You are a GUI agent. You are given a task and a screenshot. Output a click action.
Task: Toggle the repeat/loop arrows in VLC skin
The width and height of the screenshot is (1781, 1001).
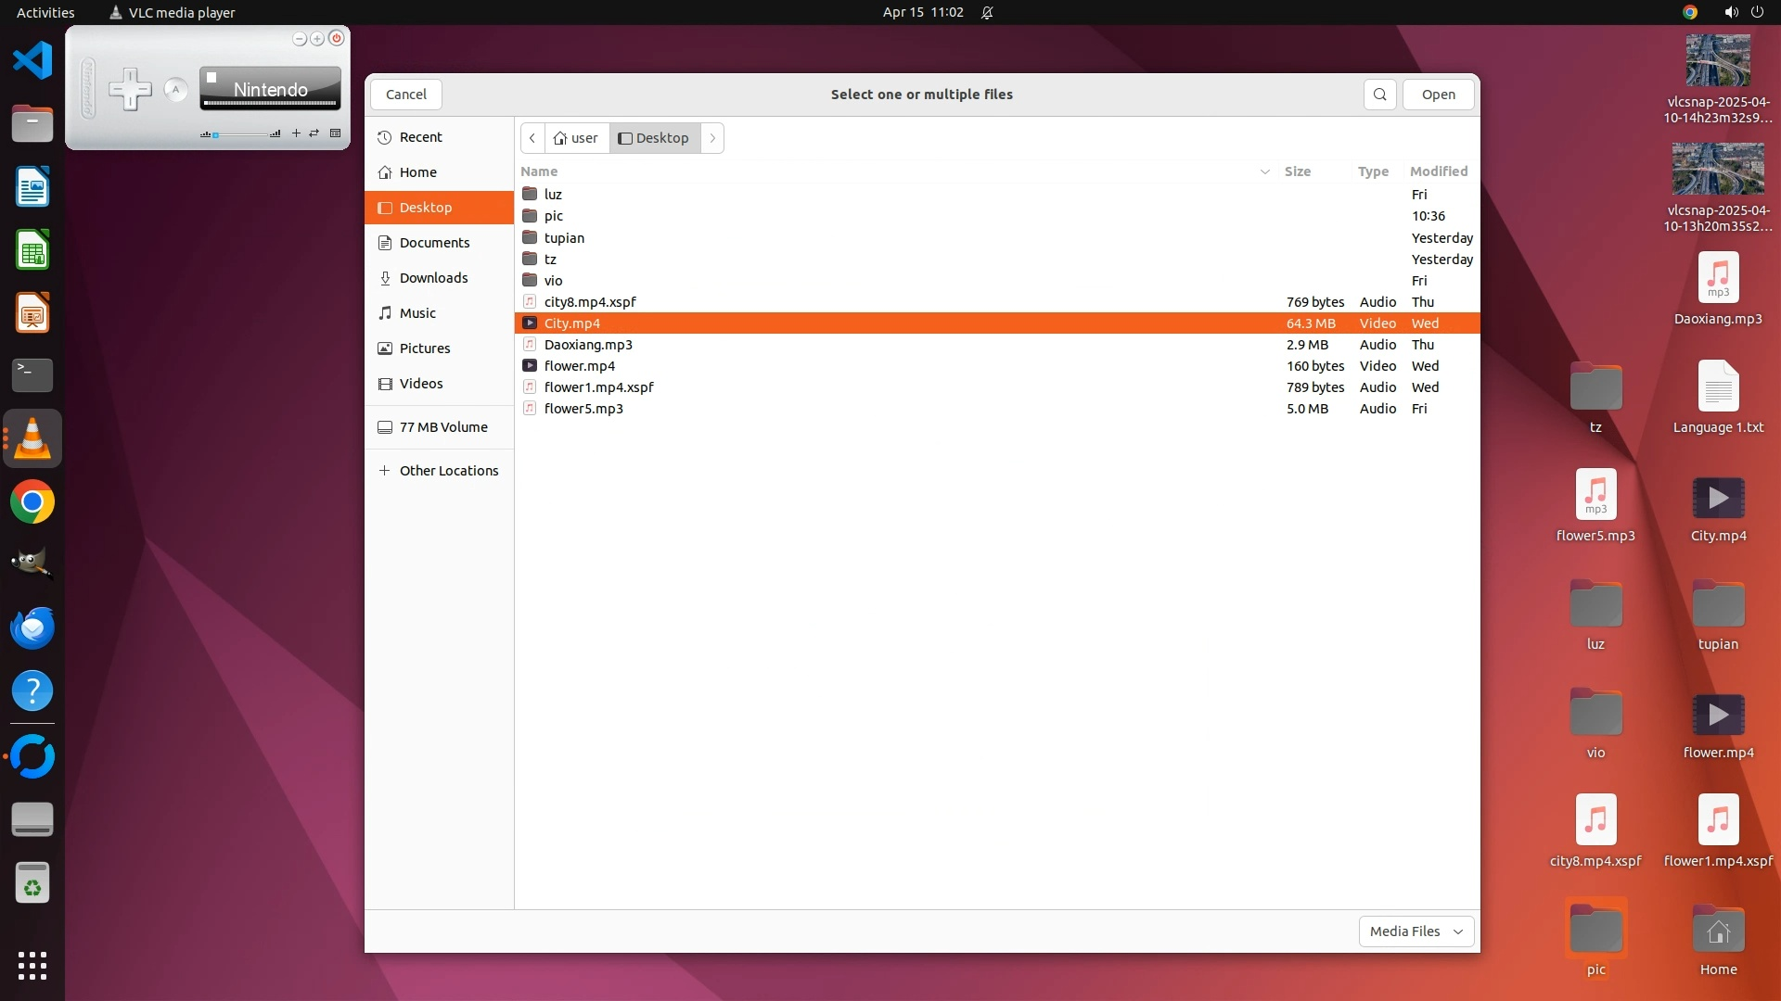pyautogui.click(x=314, y=133)
